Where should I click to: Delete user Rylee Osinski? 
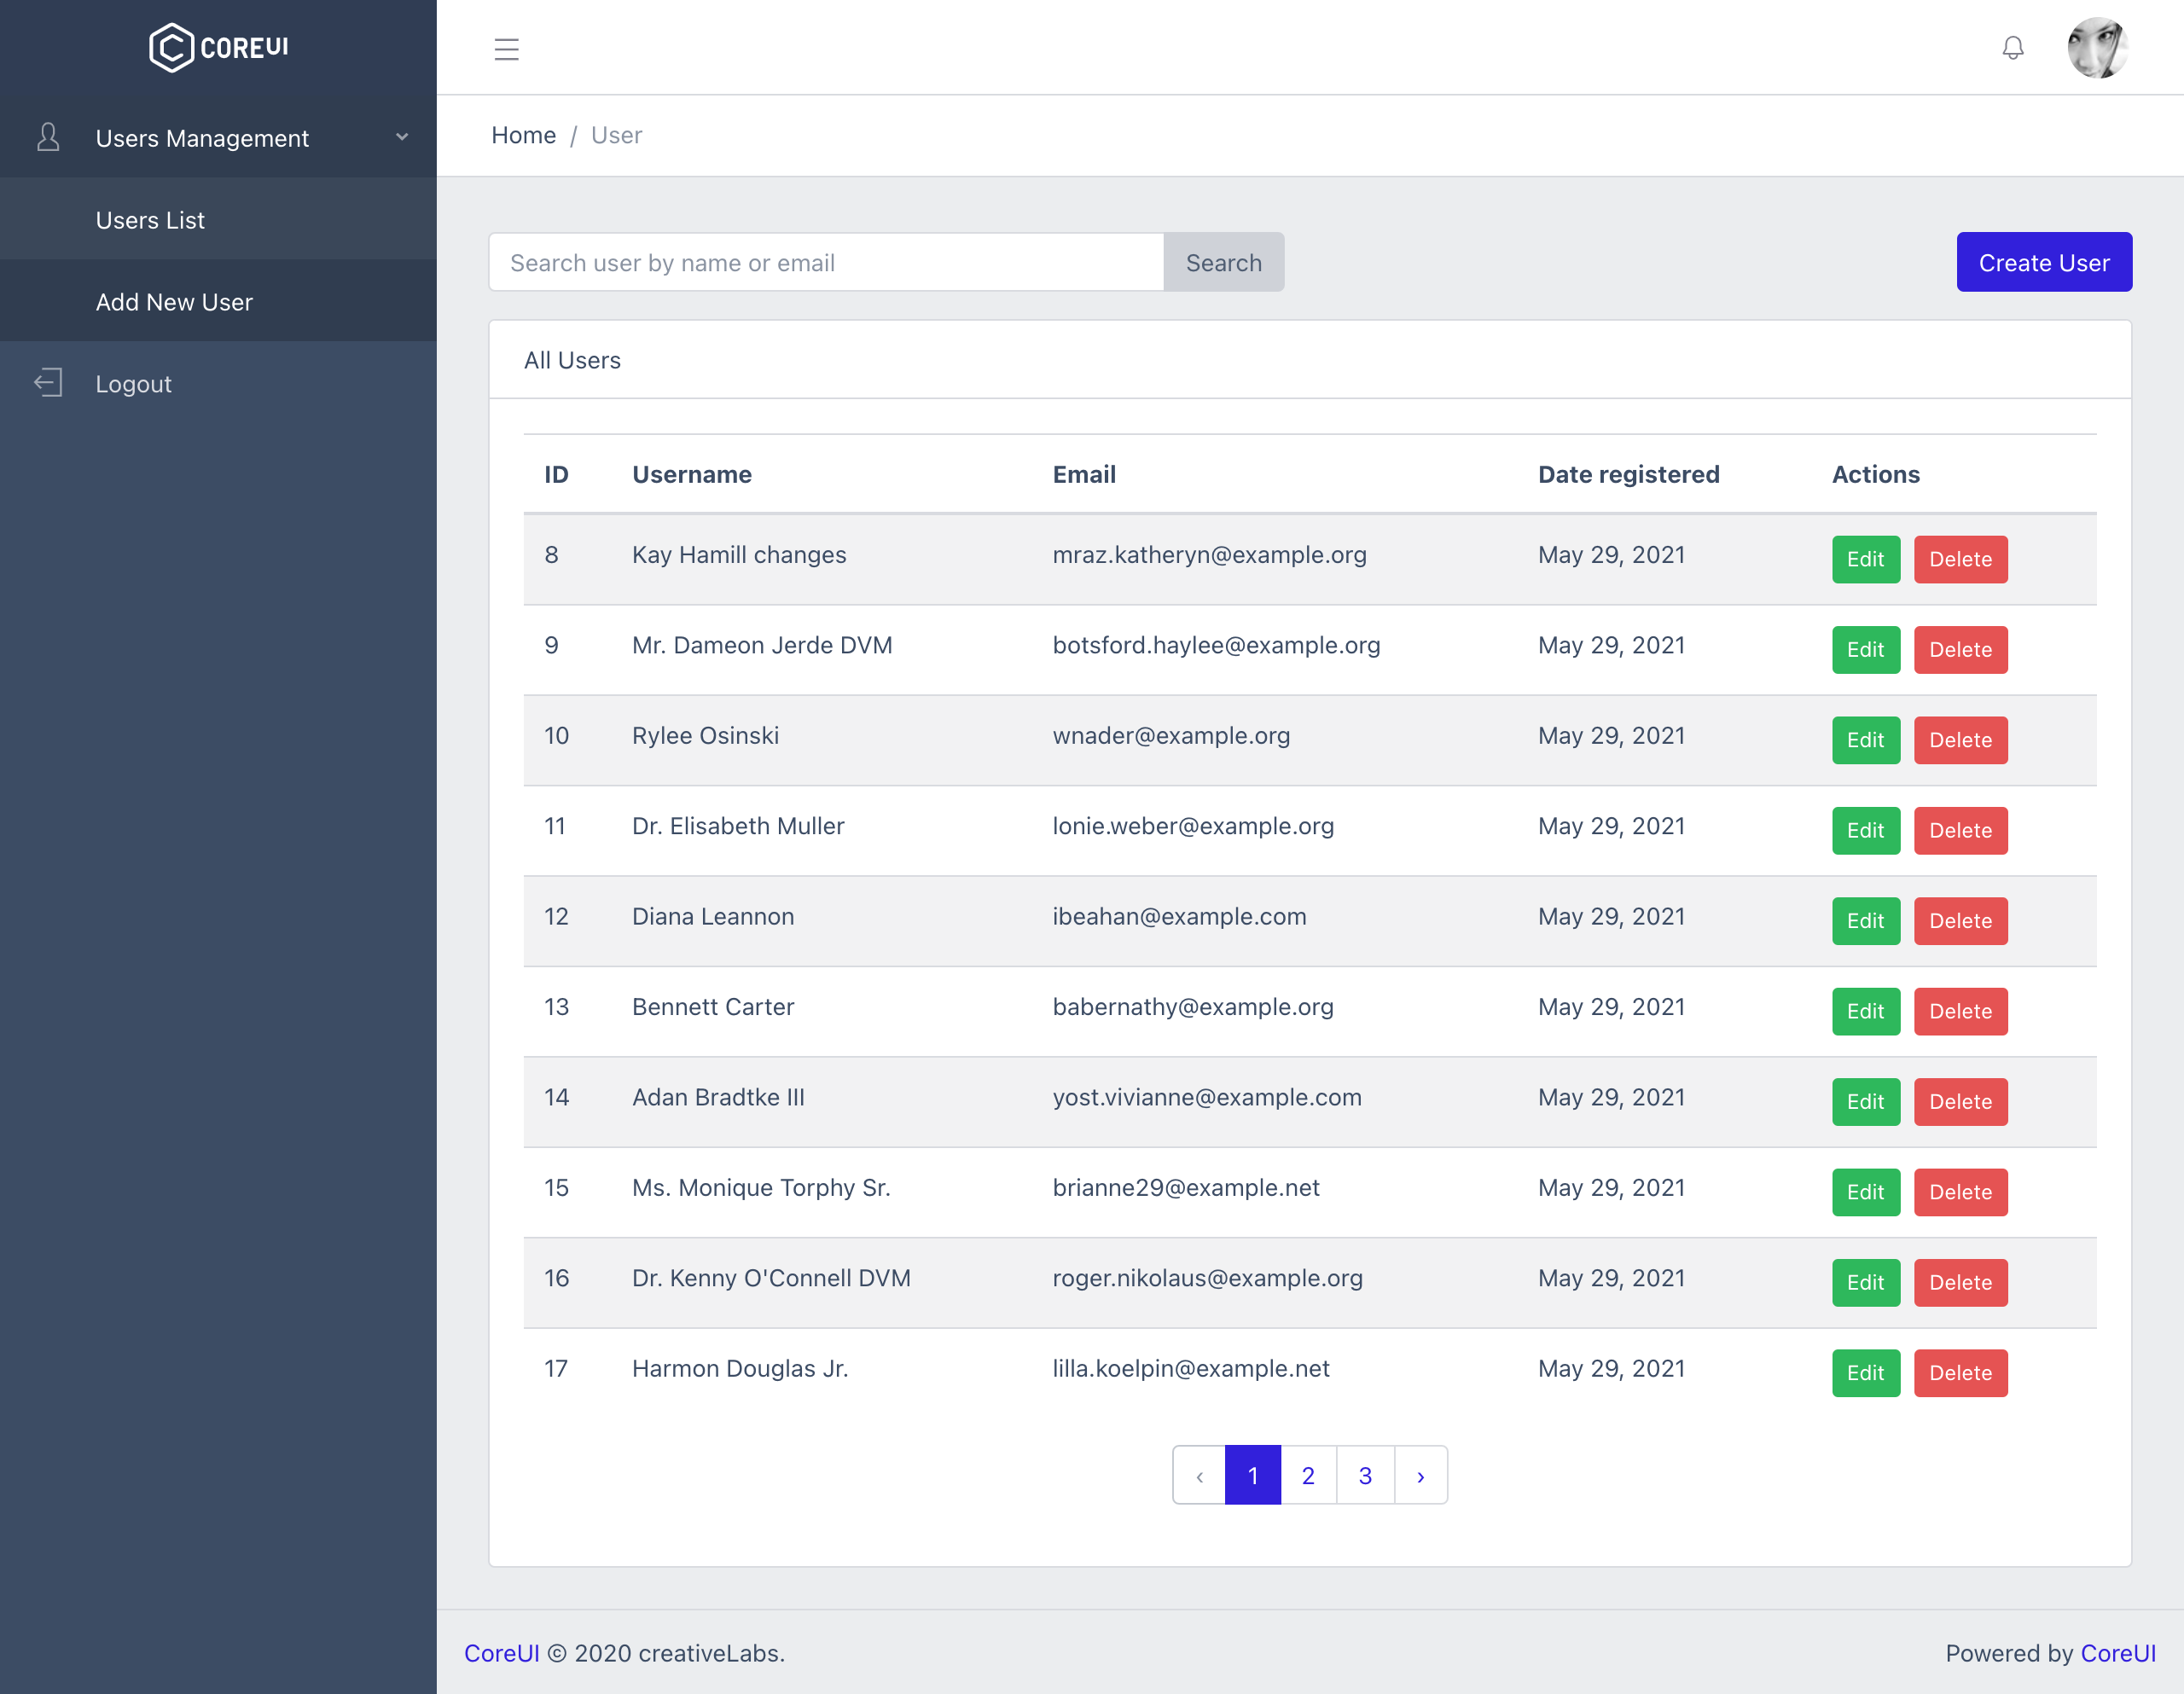(x=1960, y=740)
